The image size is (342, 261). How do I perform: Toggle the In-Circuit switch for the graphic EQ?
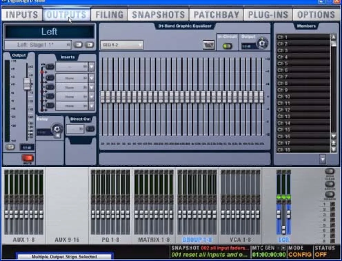(227, 46)
